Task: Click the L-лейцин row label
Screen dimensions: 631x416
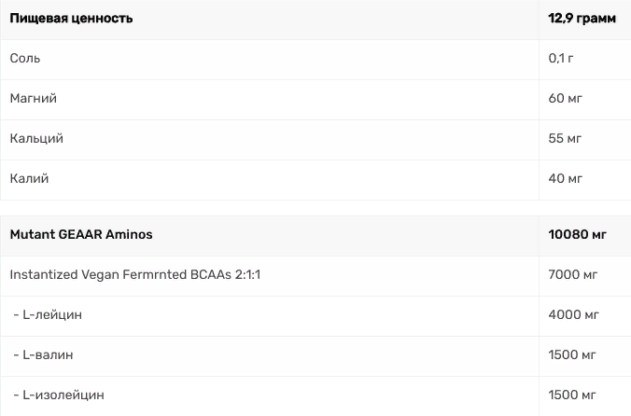Action: [x=48, y=314]
